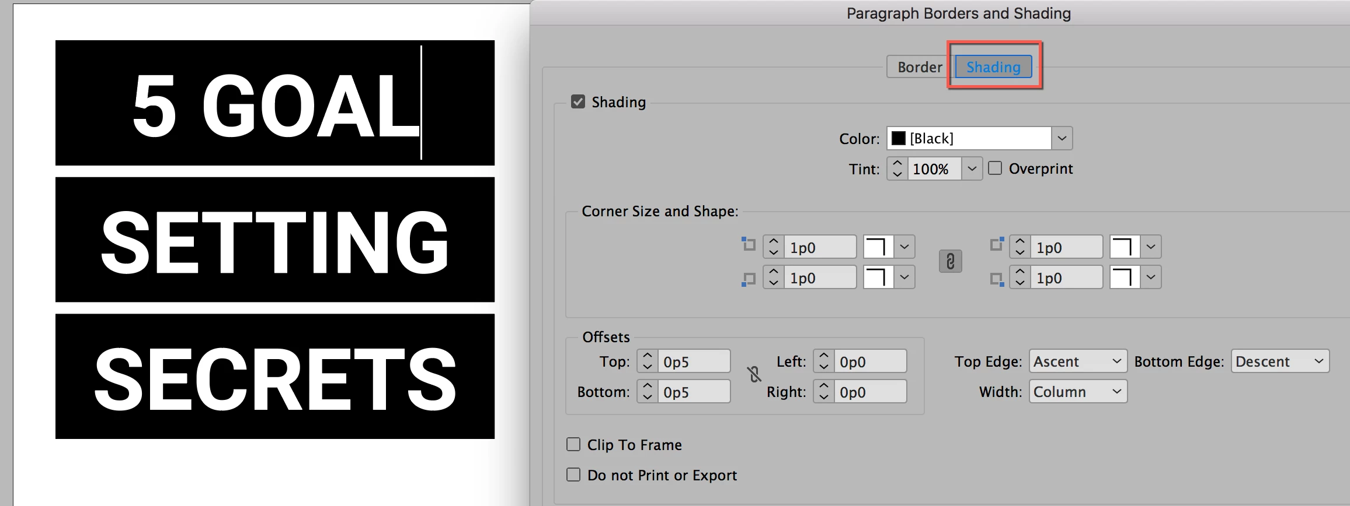The image size is (1350, 506).
Task: Click the bottom-right corner shape icon
Action: click(1125, 277)
